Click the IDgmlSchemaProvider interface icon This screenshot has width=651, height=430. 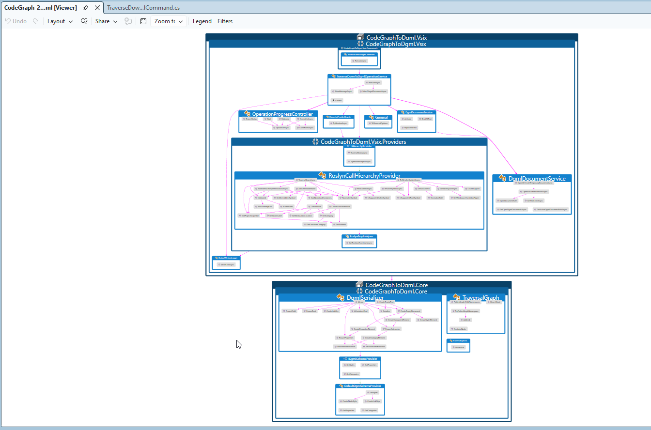click(x=345, y=359)
